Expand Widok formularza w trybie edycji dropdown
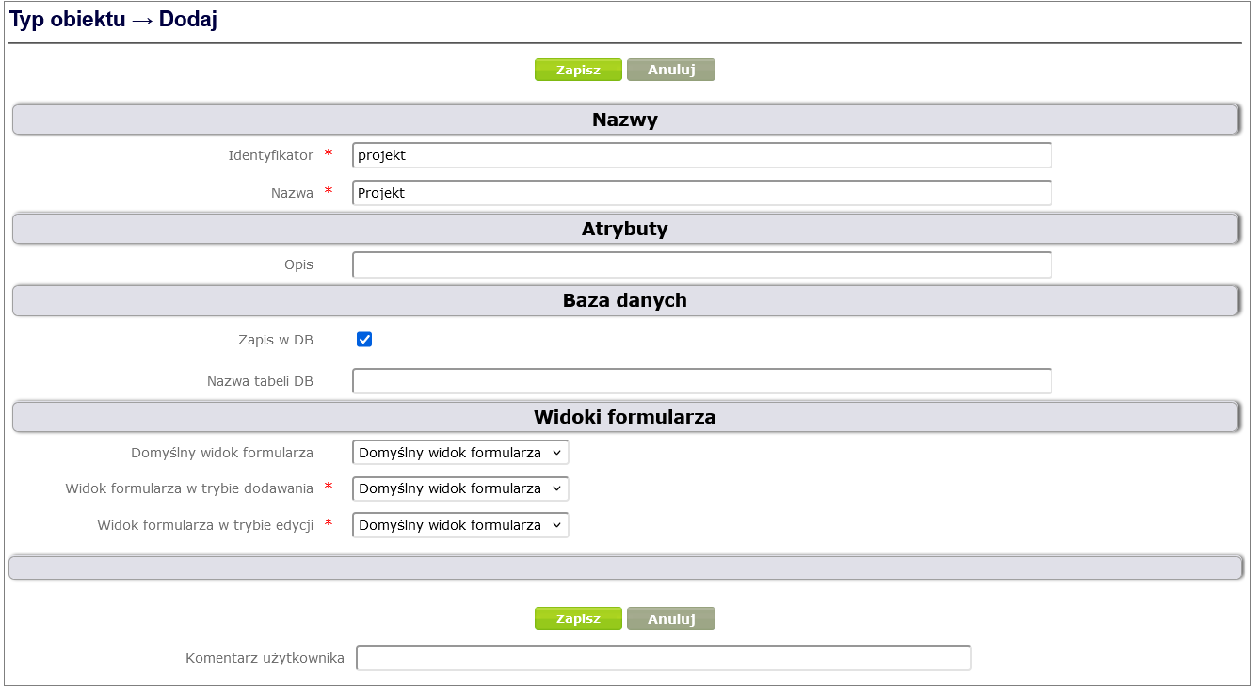Screen dimensions: 1253x688 (460, 525)
